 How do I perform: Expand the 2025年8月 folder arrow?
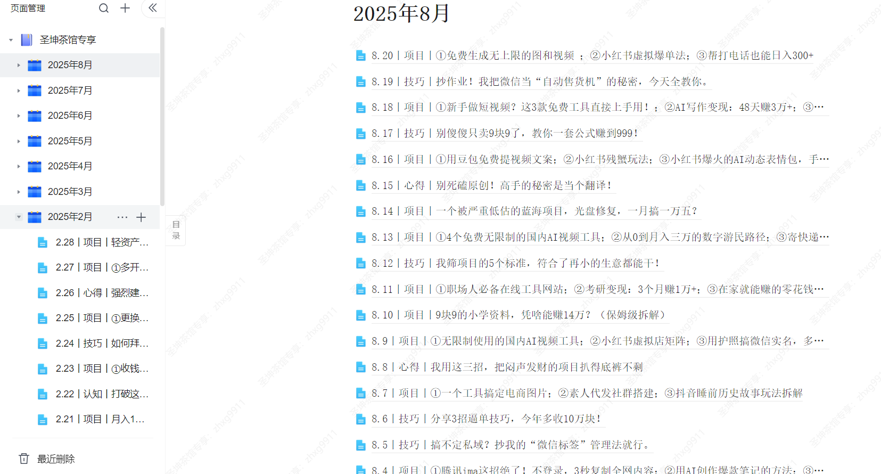[19, 65]
